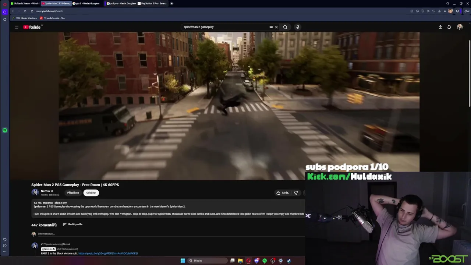Switch to gta 6 Google tab
This screenshot has height=265, width=471.
86,3
